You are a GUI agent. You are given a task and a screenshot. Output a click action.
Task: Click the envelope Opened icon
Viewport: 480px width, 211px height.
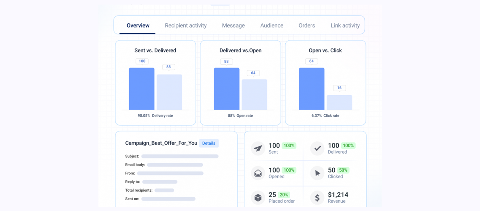pyautogui.click(x=258, y=173)
